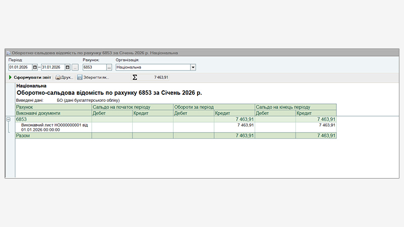The height and width of the screenshot is (227, 404).
Task: Click the window title bar icon
Action: click(9, 53)
